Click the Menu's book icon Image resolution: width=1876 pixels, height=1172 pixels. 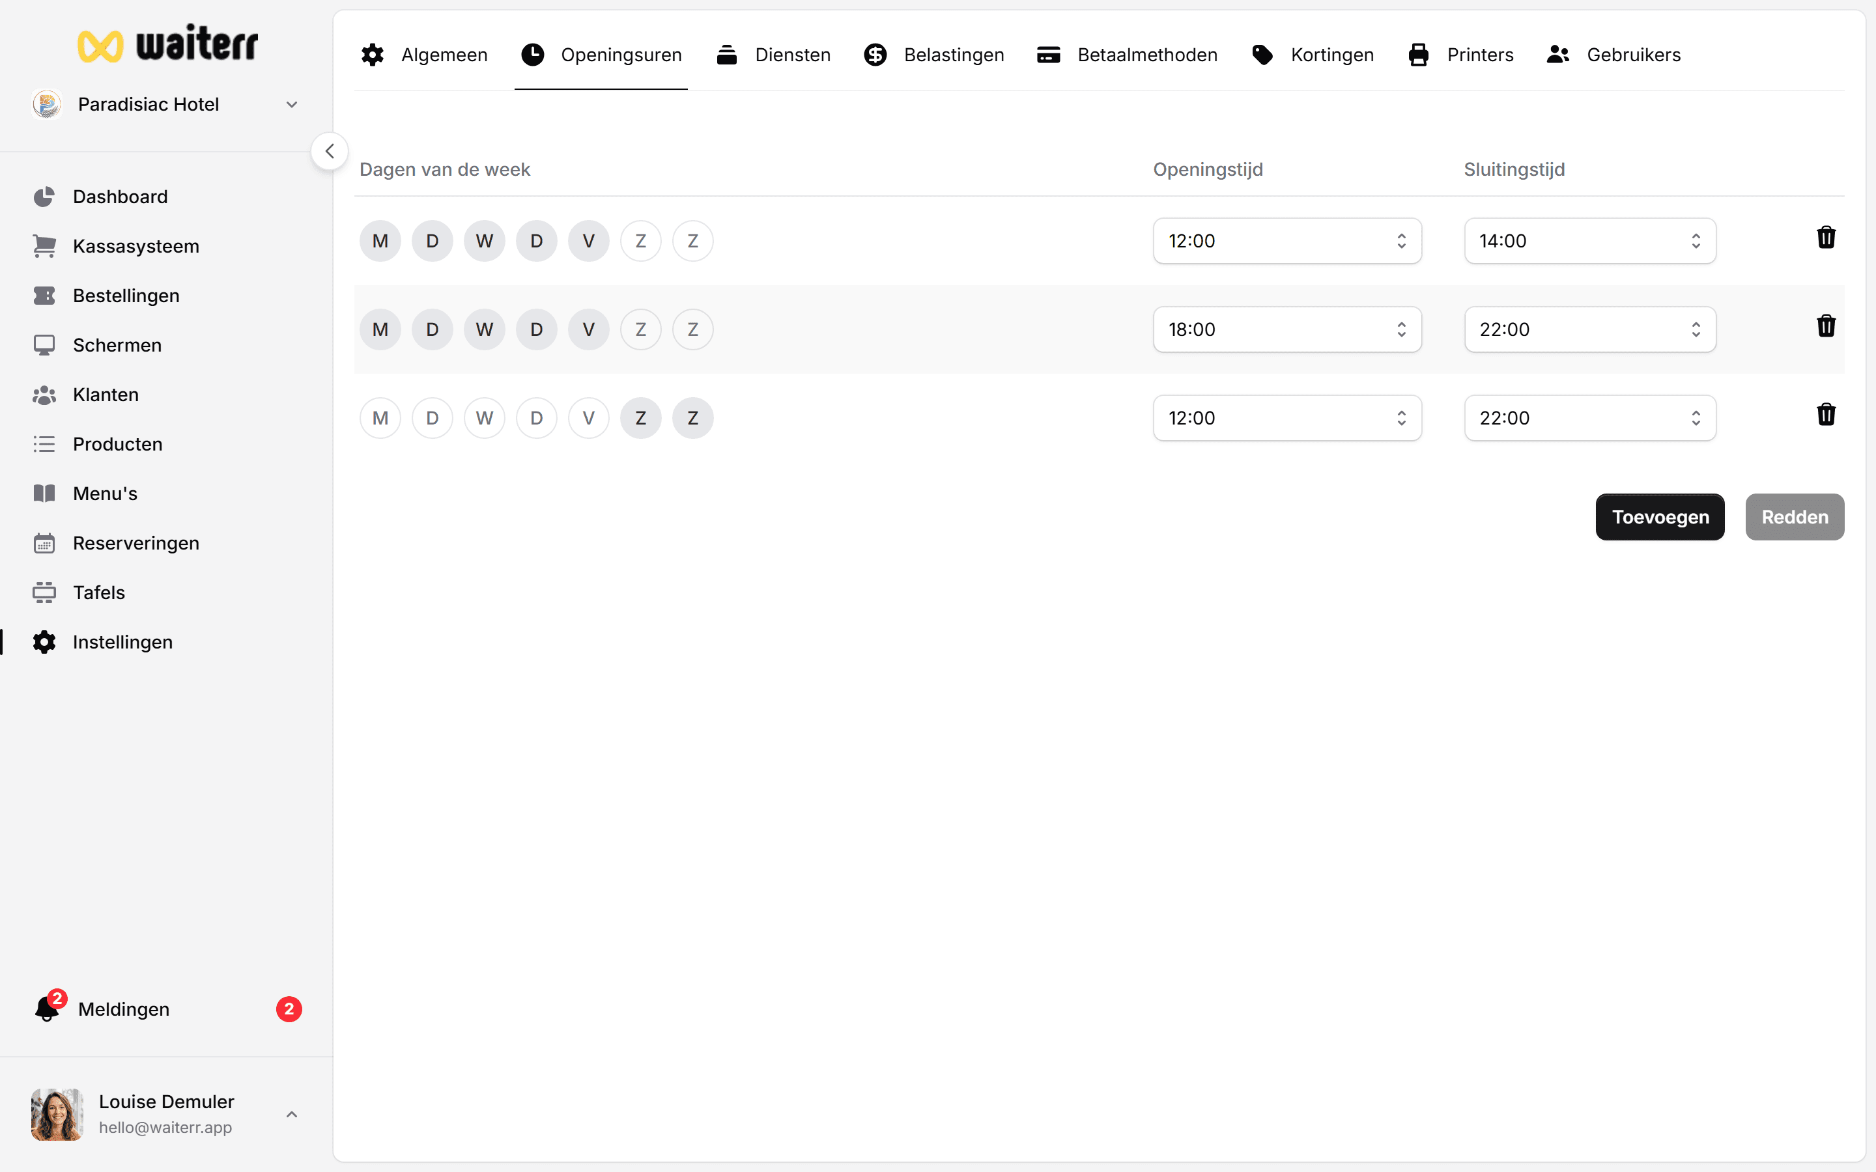click(x=44, y=494)
